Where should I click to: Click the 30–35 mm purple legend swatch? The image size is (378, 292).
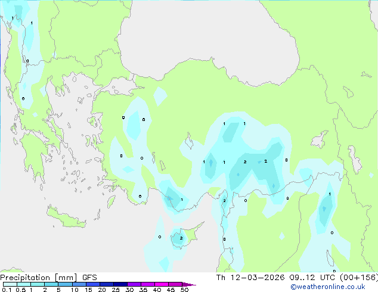(134, 284)
